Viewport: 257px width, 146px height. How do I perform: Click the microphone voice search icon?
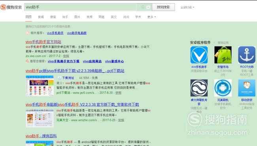[x=143, y=7]
